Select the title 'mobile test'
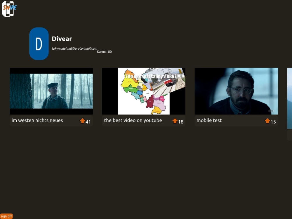Viewport: 292px width, 219px height. point(209,121)
